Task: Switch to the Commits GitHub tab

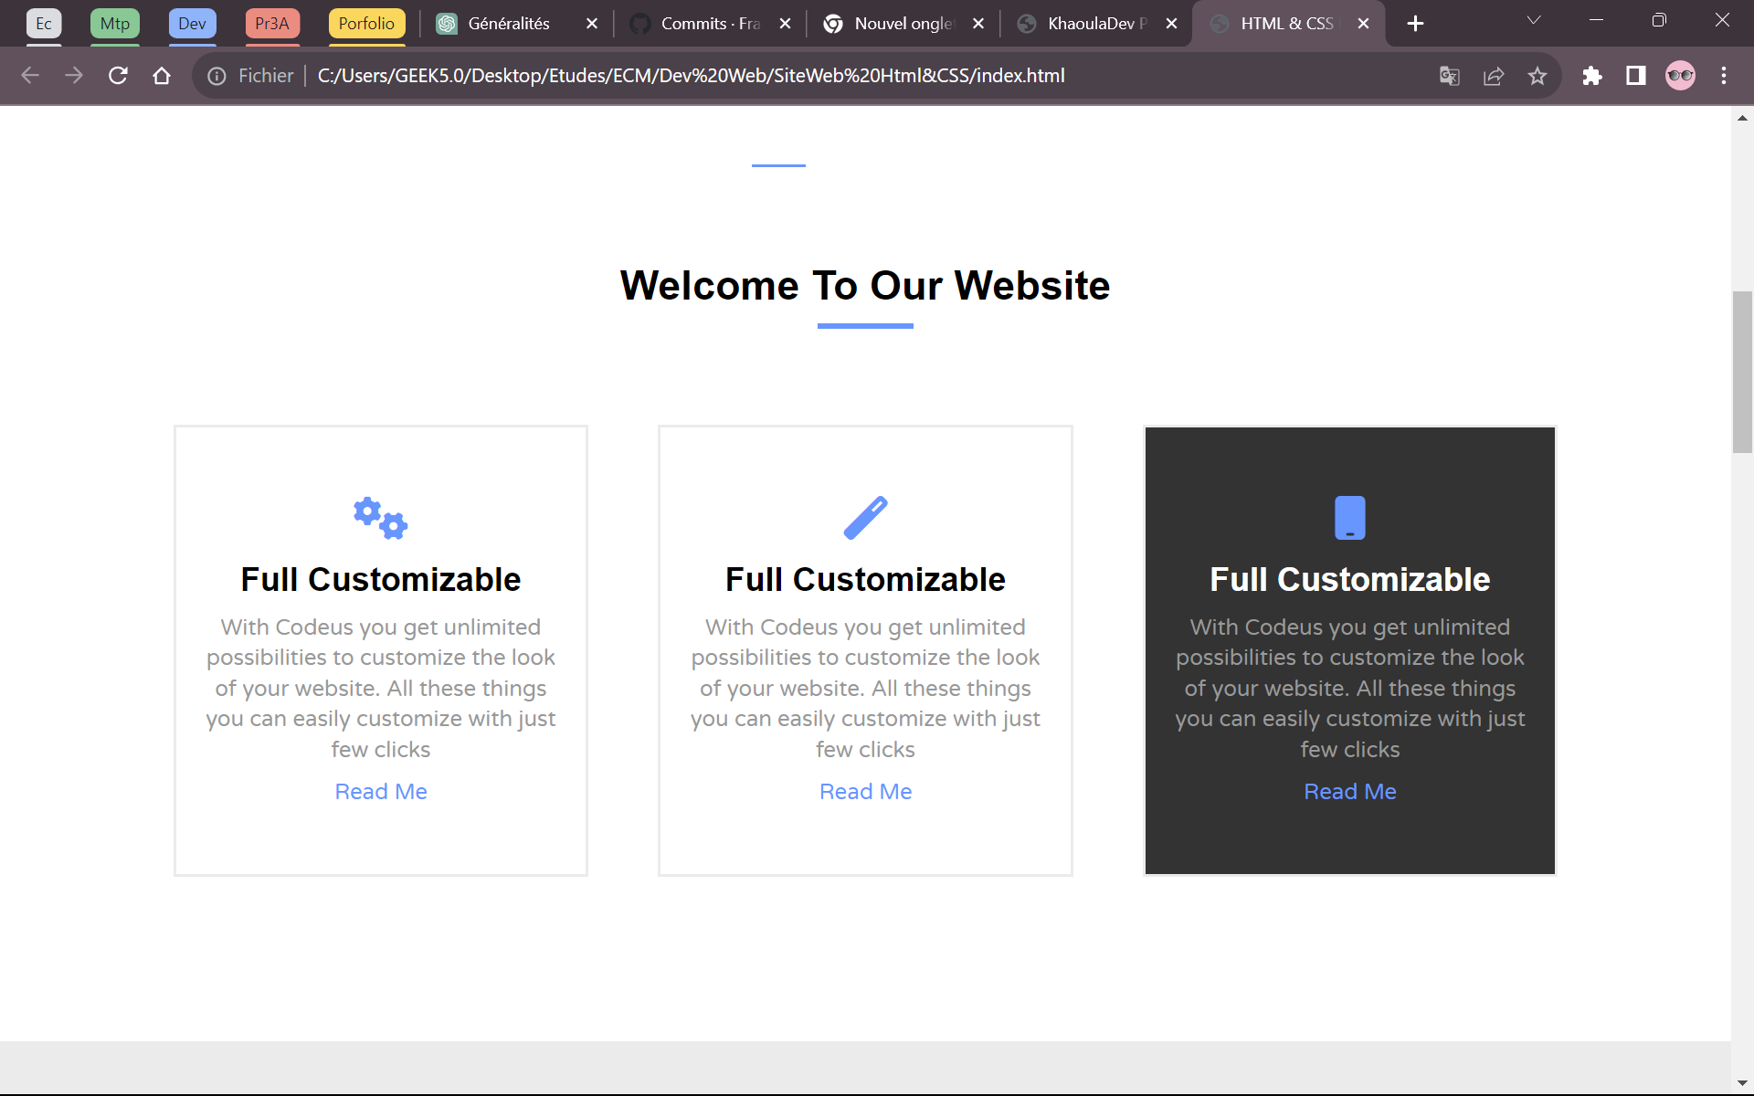Action: (x=710, y=24)
